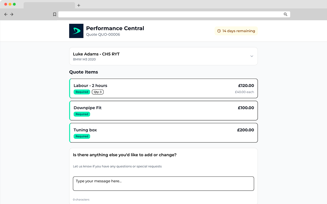The height and width of the screenshot is (204, 327).
Task: Click the 14 days remaining badge
Action: 236,31
